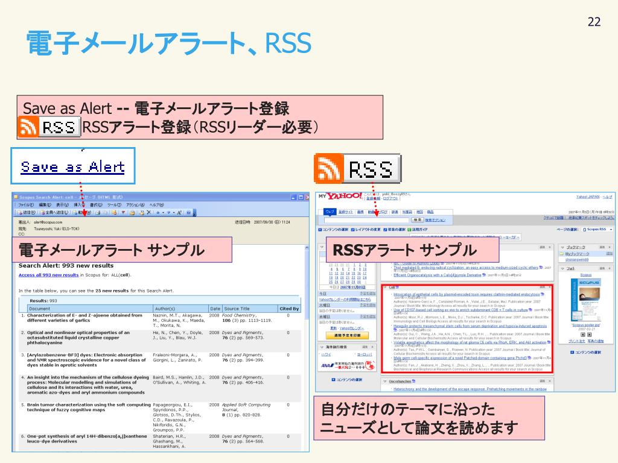
Task: Click the move to folder icon in email toolbar
Action: (132, 213)
